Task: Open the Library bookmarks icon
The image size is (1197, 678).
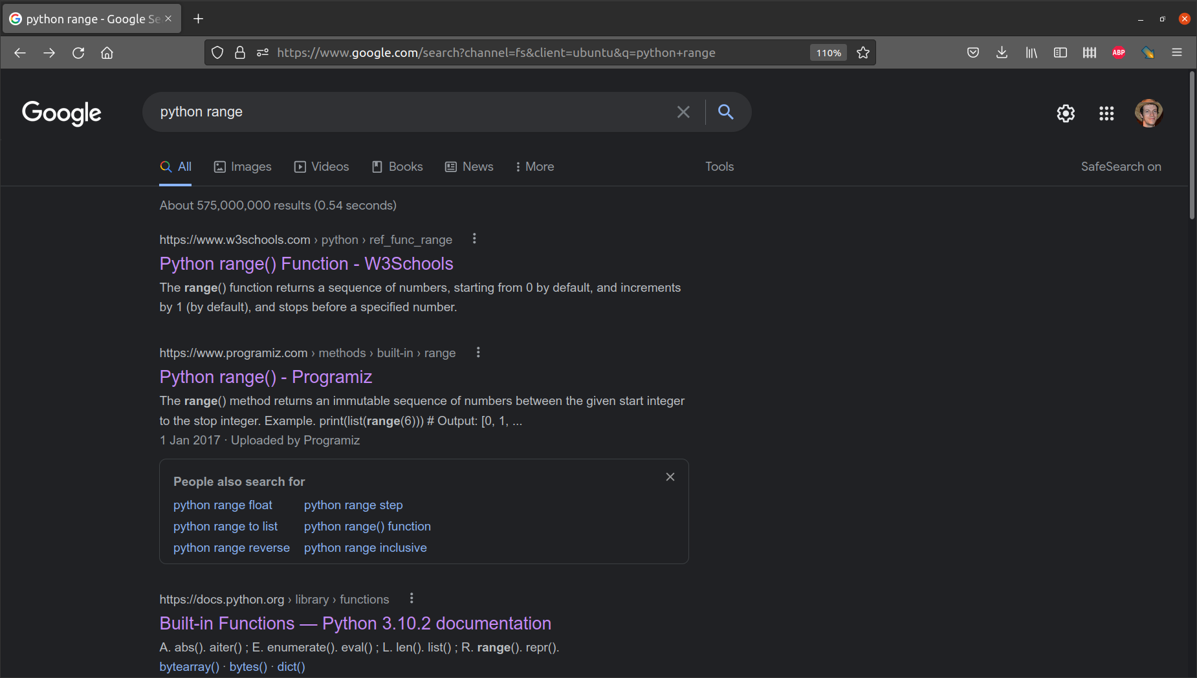Action: coord(1031,53)
